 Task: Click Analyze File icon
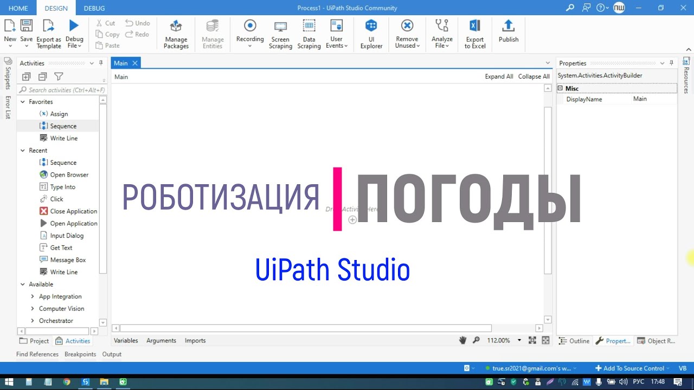(x=442, y=25)
